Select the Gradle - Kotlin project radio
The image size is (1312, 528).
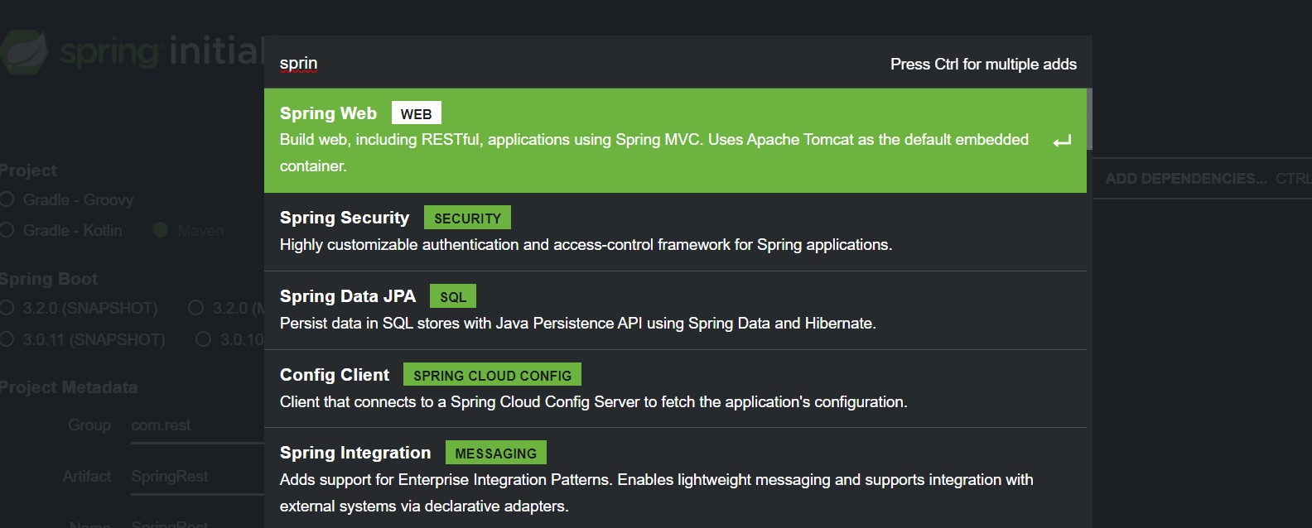(x=7, y=230)
